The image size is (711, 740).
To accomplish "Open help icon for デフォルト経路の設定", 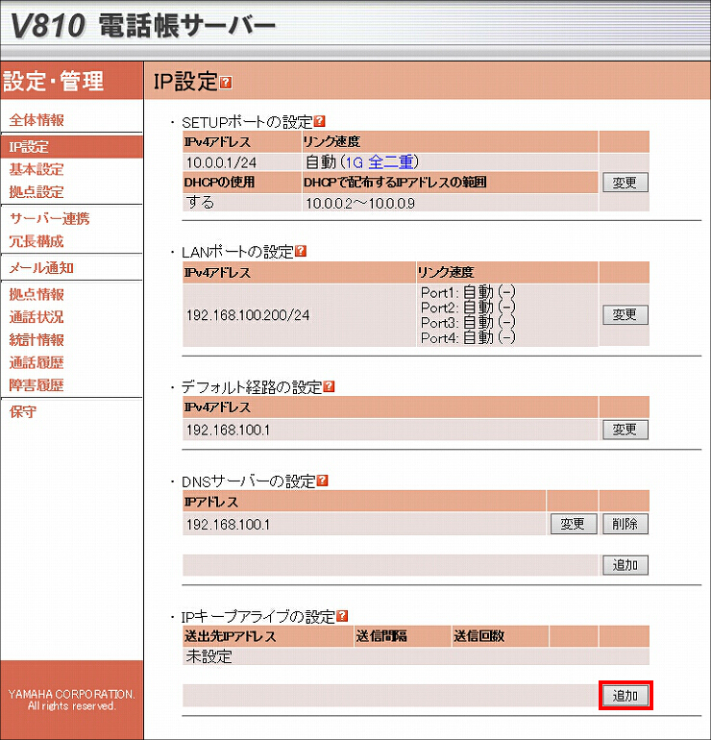I will [329, 386].
